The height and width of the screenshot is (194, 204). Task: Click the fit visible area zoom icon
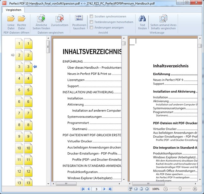click(147, 189)
